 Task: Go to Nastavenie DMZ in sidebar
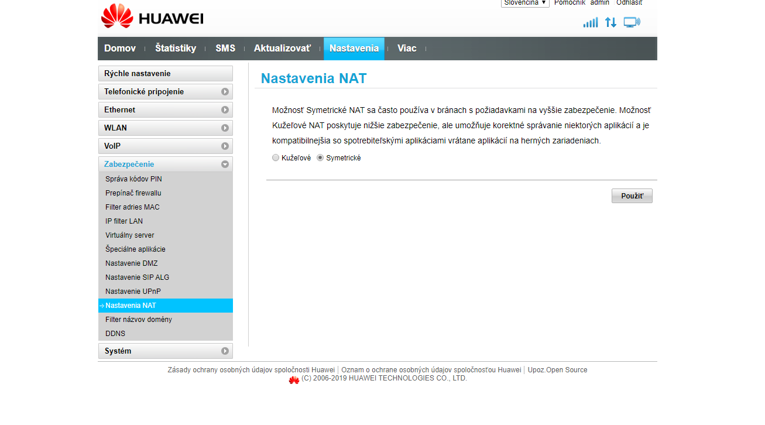(132, 263)
